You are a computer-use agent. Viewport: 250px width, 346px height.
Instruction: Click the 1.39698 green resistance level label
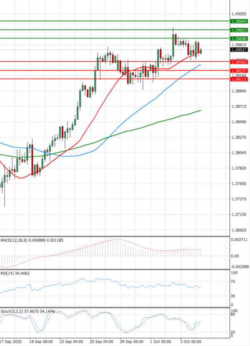239,38
